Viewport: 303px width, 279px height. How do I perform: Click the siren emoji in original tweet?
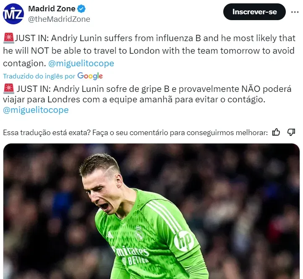pos(9,38)
